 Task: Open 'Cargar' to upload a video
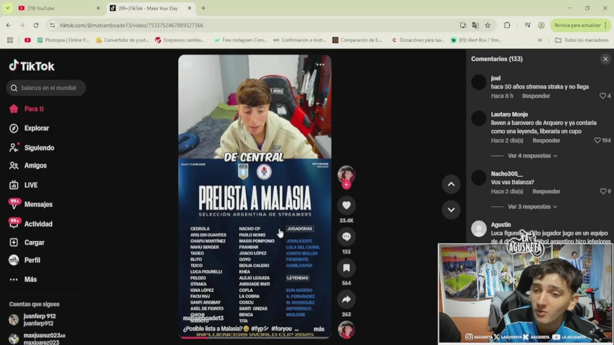click(34, 242)
